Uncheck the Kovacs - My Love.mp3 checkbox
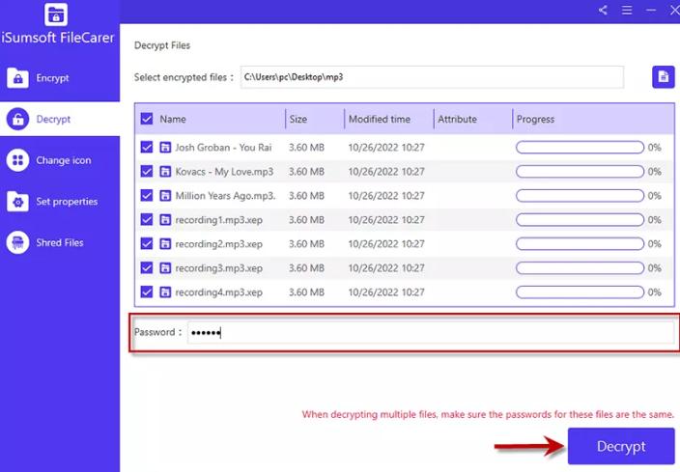The height and width of the screenshot is (472, 680). tap(147, 172)
